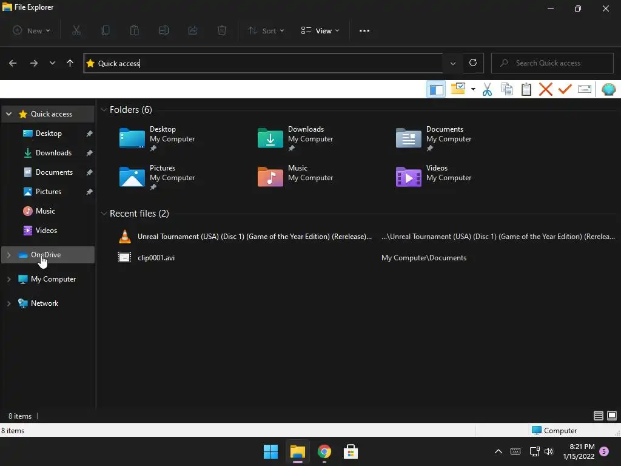Select Desktop in the navigation pane
The width and height of the screenshot is (621, 466).
[49, 133]
